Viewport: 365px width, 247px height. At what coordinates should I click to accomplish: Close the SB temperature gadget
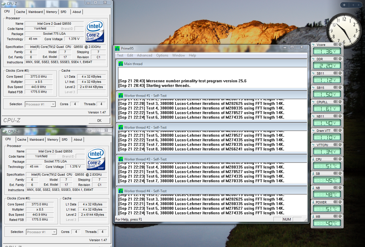coord(340,174)
